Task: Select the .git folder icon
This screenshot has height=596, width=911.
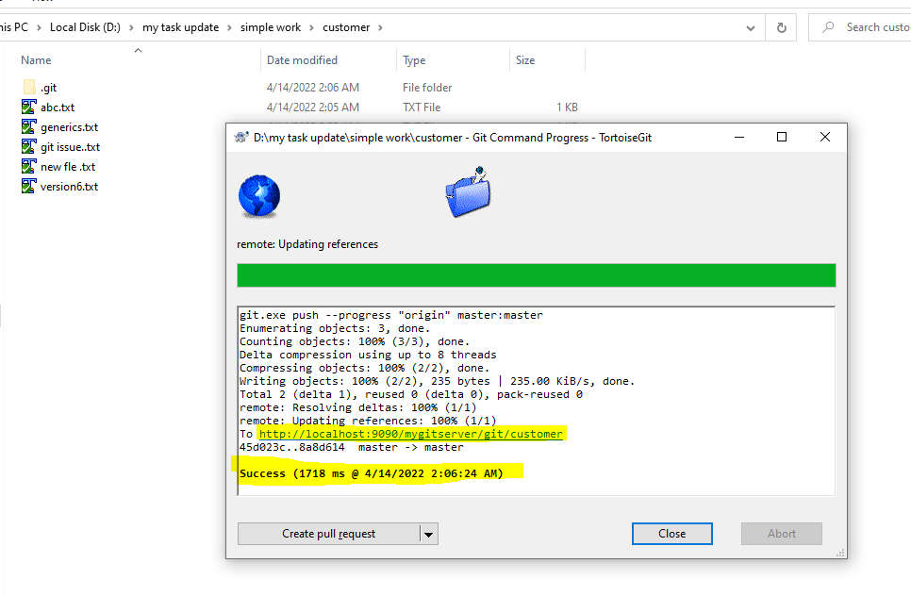Action: tap(29, 87)
